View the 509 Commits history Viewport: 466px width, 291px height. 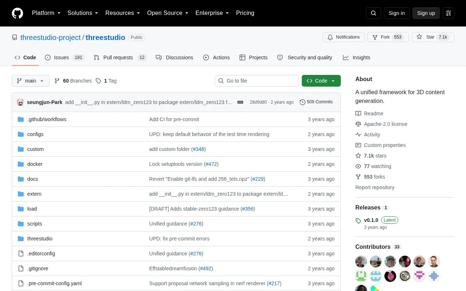316,102
